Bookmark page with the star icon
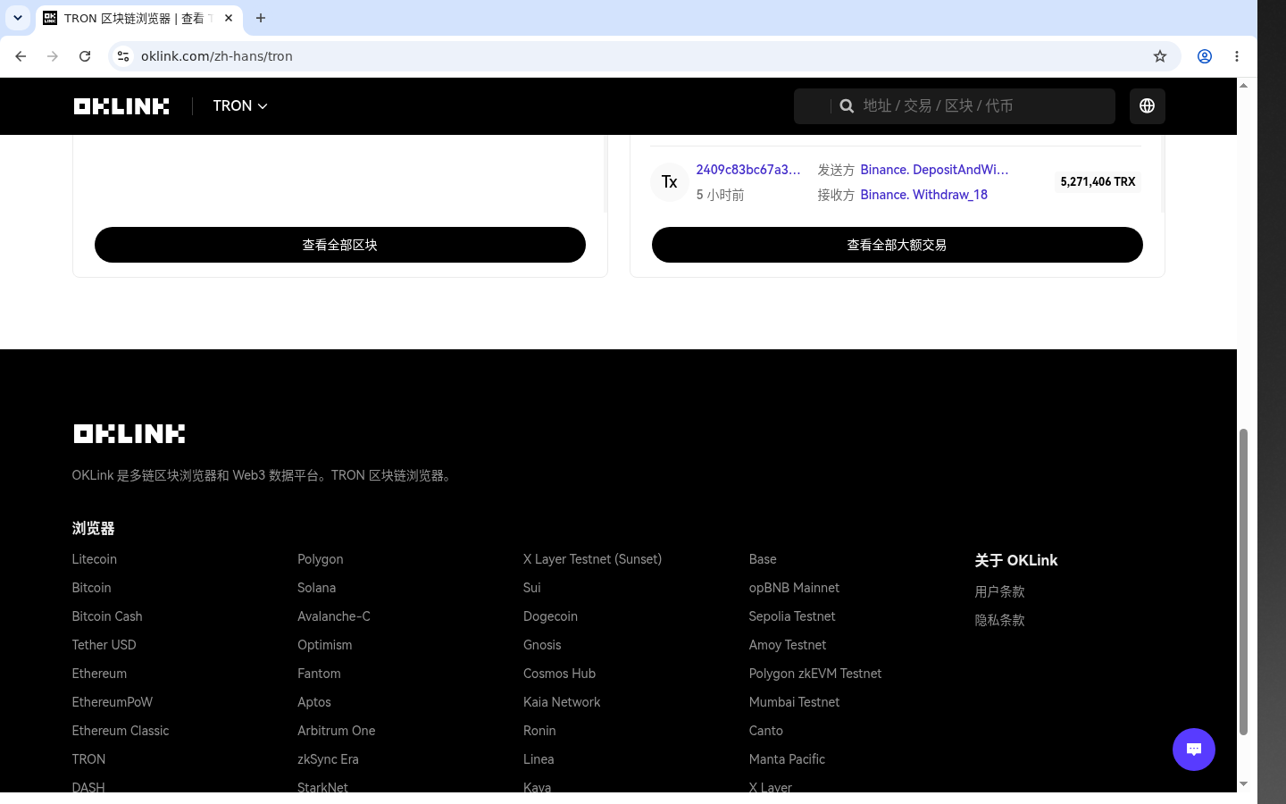The width and height of the screenshot is (1286, 804). (x=1160, y=56)
